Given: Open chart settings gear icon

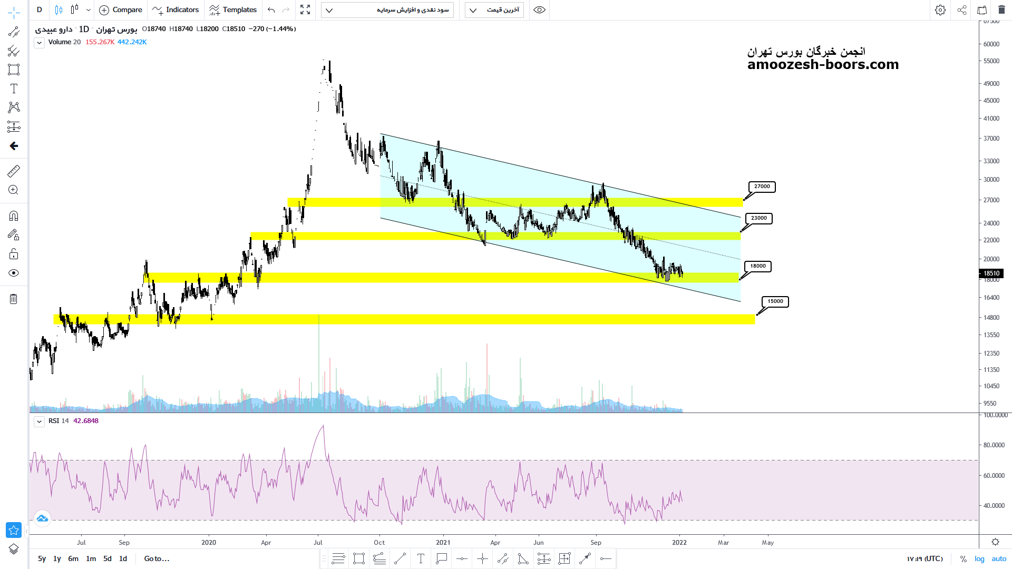Looking at the screenshot, I should click(940, 10).
